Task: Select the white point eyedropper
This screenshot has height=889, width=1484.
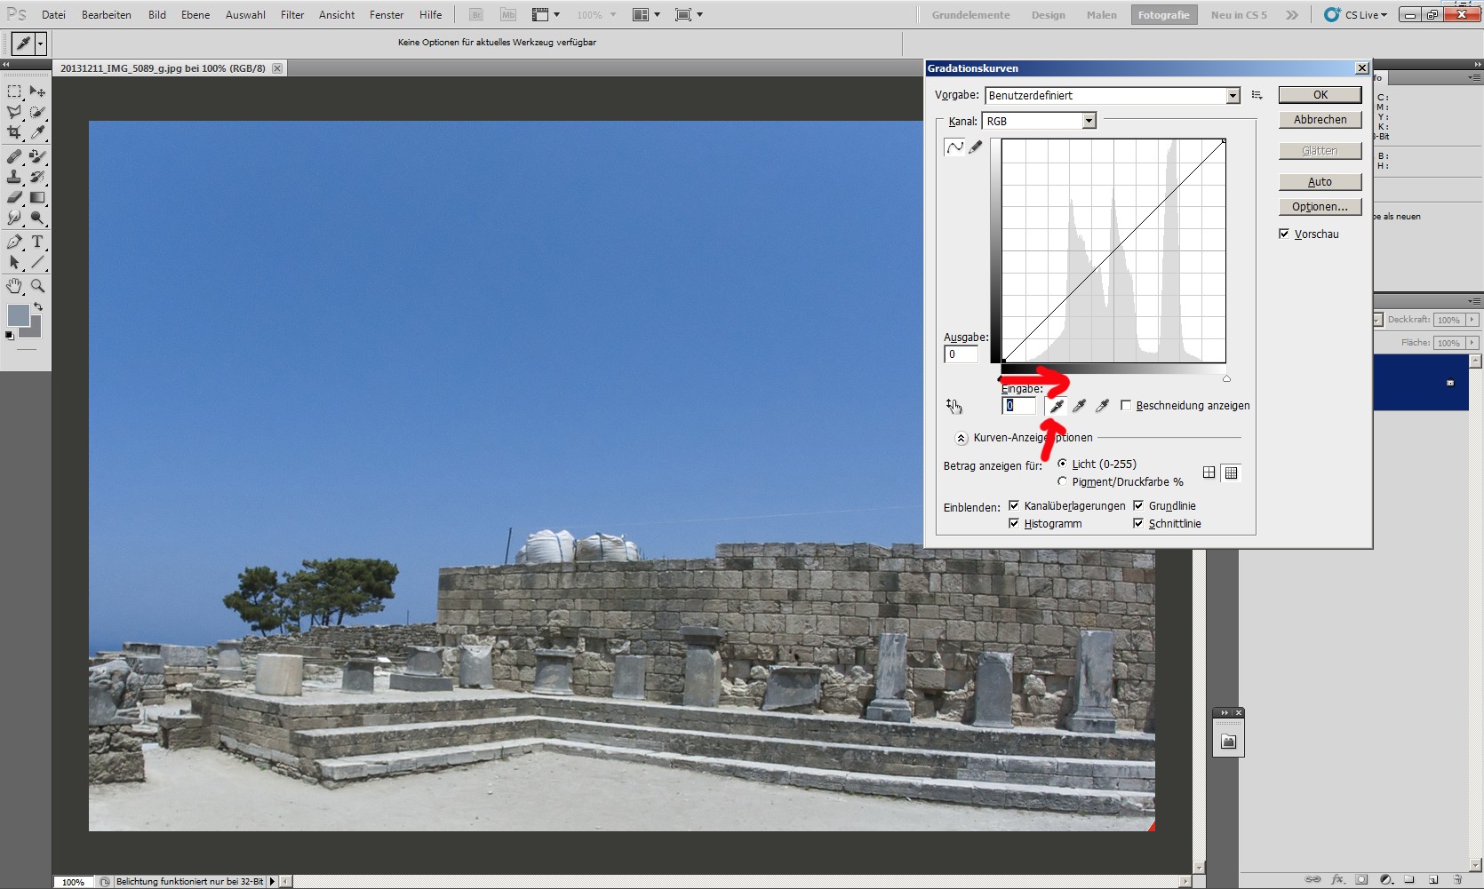Action: tap(1102, 406)
